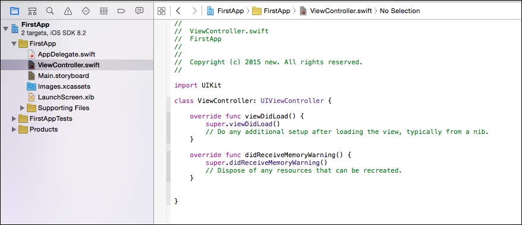Image resolution: width=522 pixels, height=225 pixels.
Task: Go back in editor history
Action: point(178,11)
